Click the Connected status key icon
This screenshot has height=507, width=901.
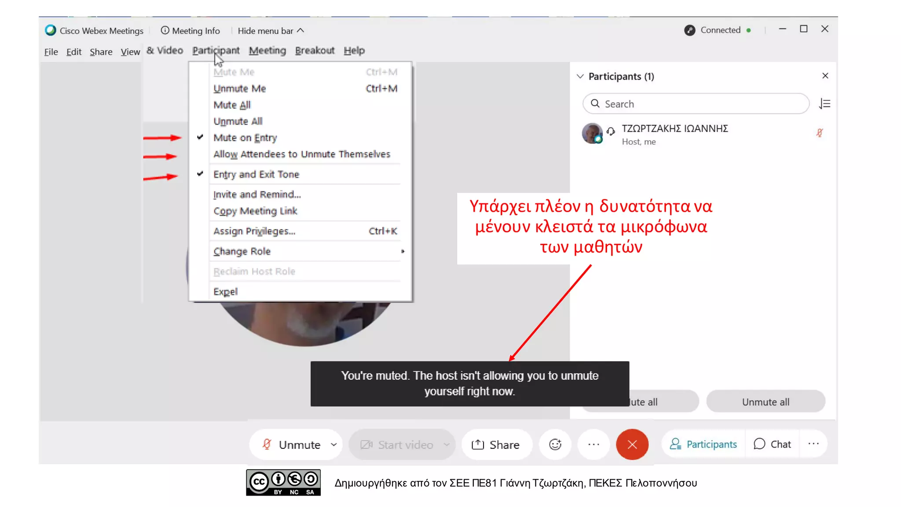(689, 30)
